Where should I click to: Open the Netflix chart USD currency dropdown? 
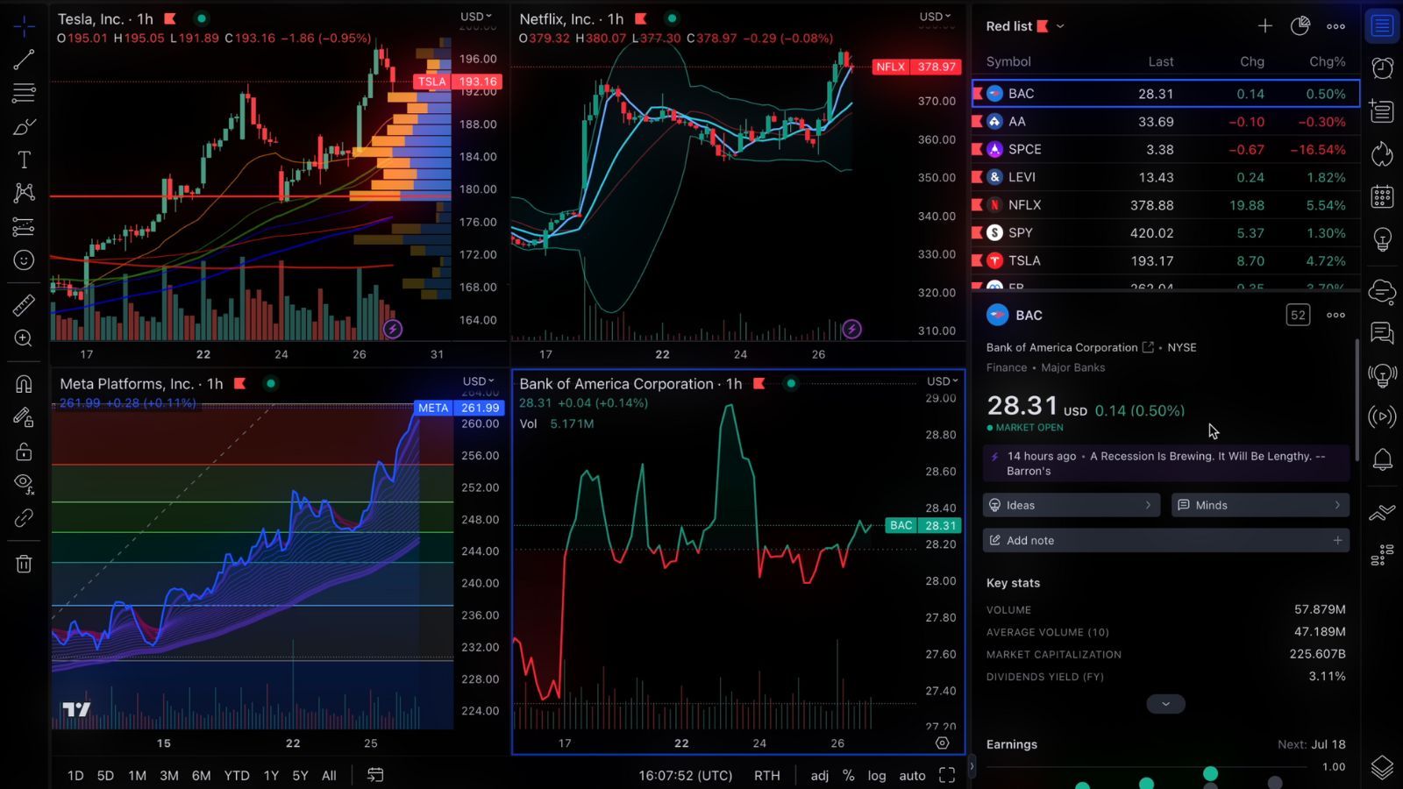pyautogui.click(x=935, y=17)
